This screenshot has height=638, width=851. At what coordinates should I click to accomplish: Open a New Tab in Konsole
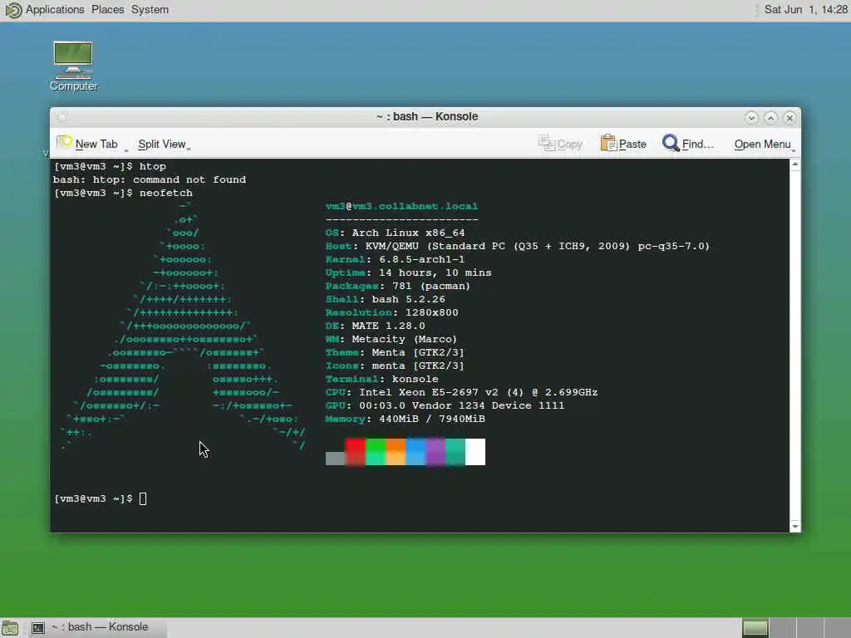(x=88, y=144)
